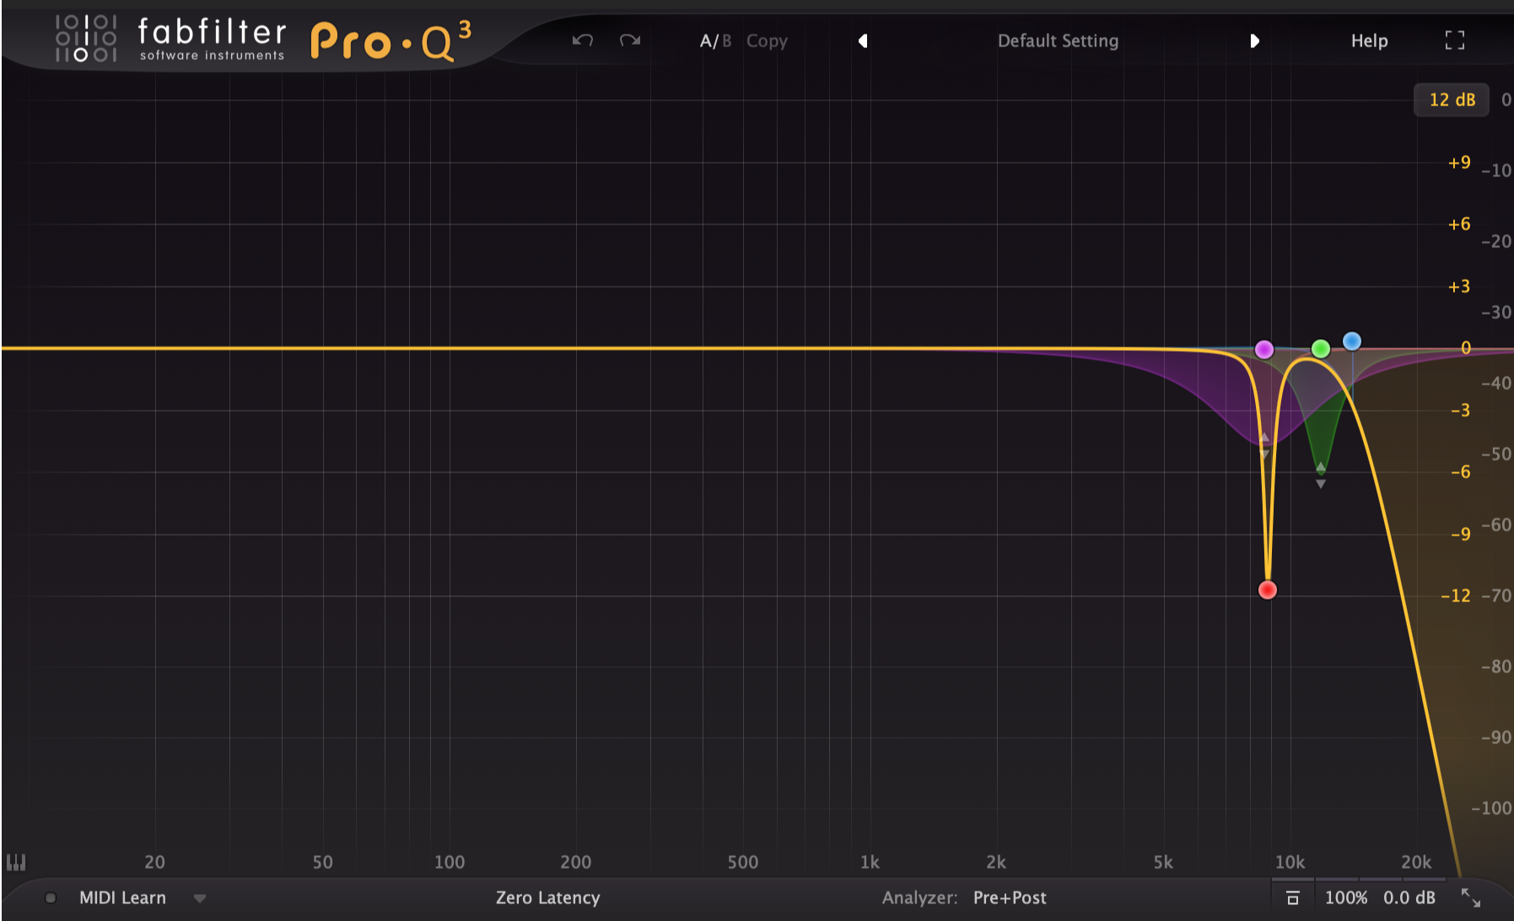The image size is (1514, 921).
Task: Click the 0.0 dB output gain value
Action: click(x=1409, y=898)
